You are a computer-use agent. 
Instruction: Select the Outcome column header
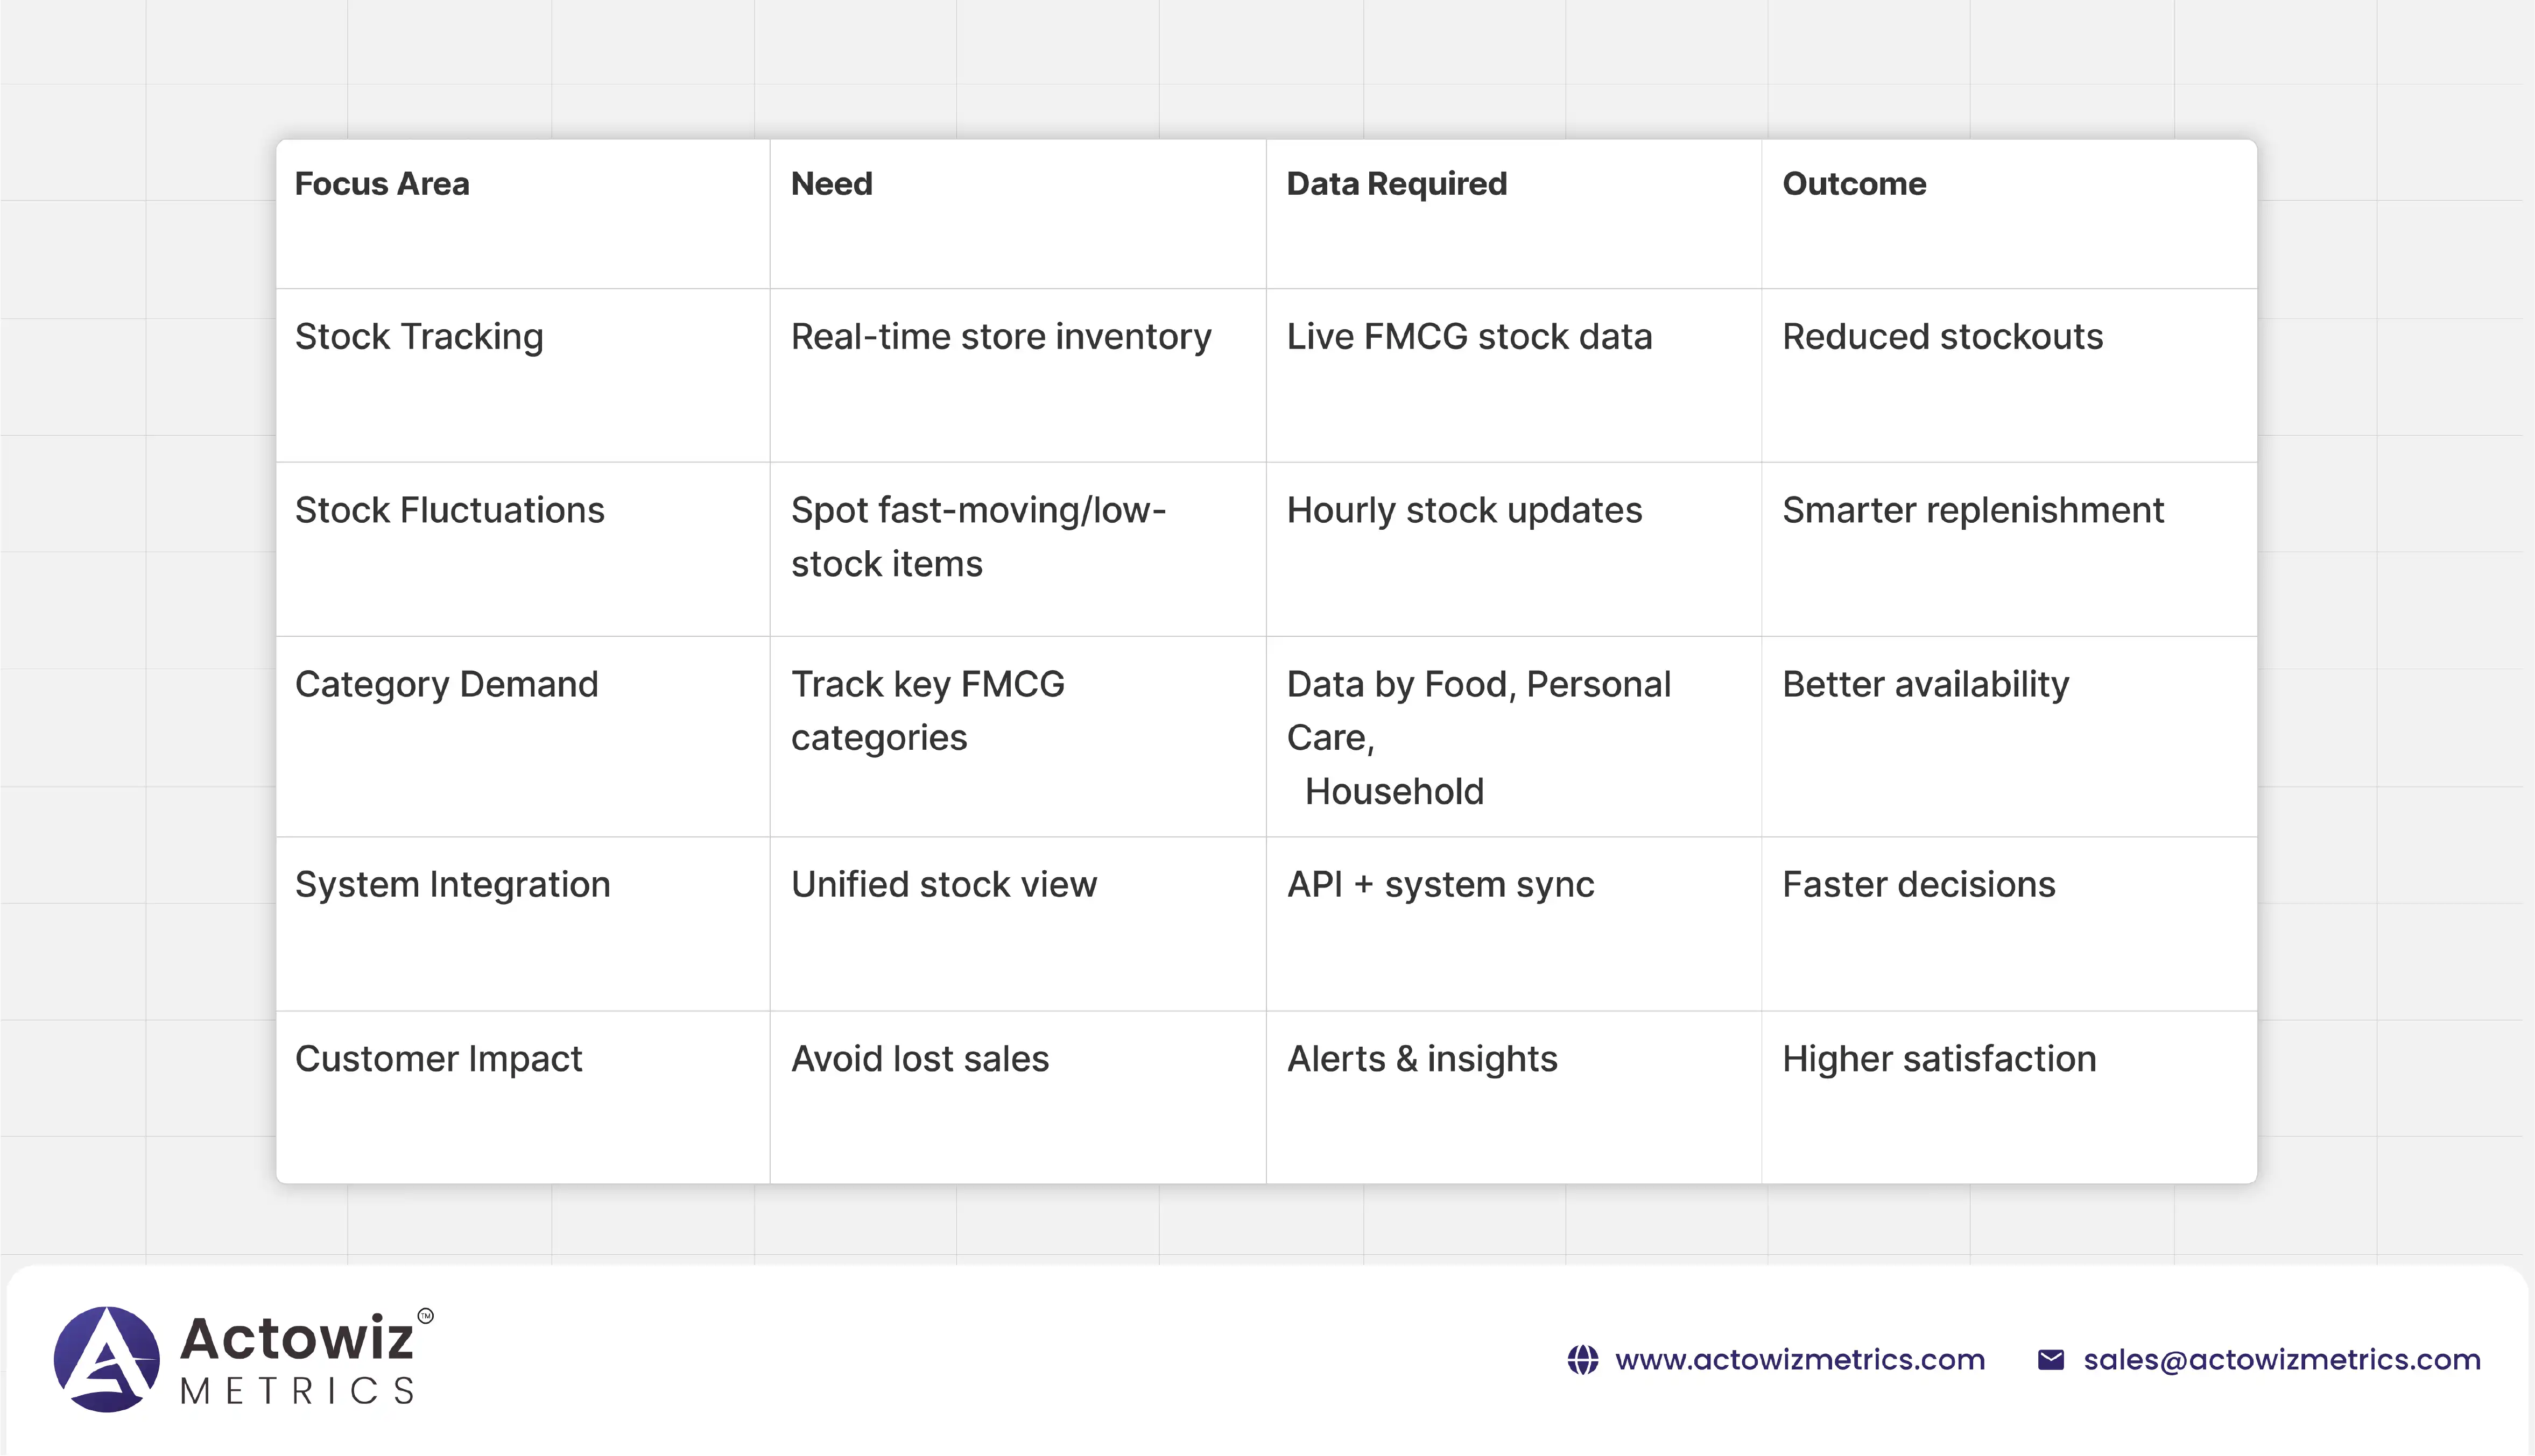point(1853,184)
